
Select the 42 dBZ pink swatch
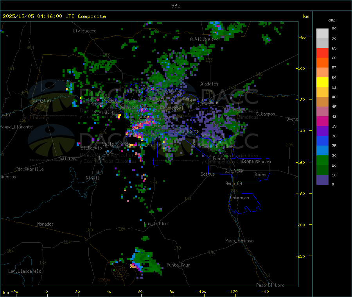coord(322,112)
